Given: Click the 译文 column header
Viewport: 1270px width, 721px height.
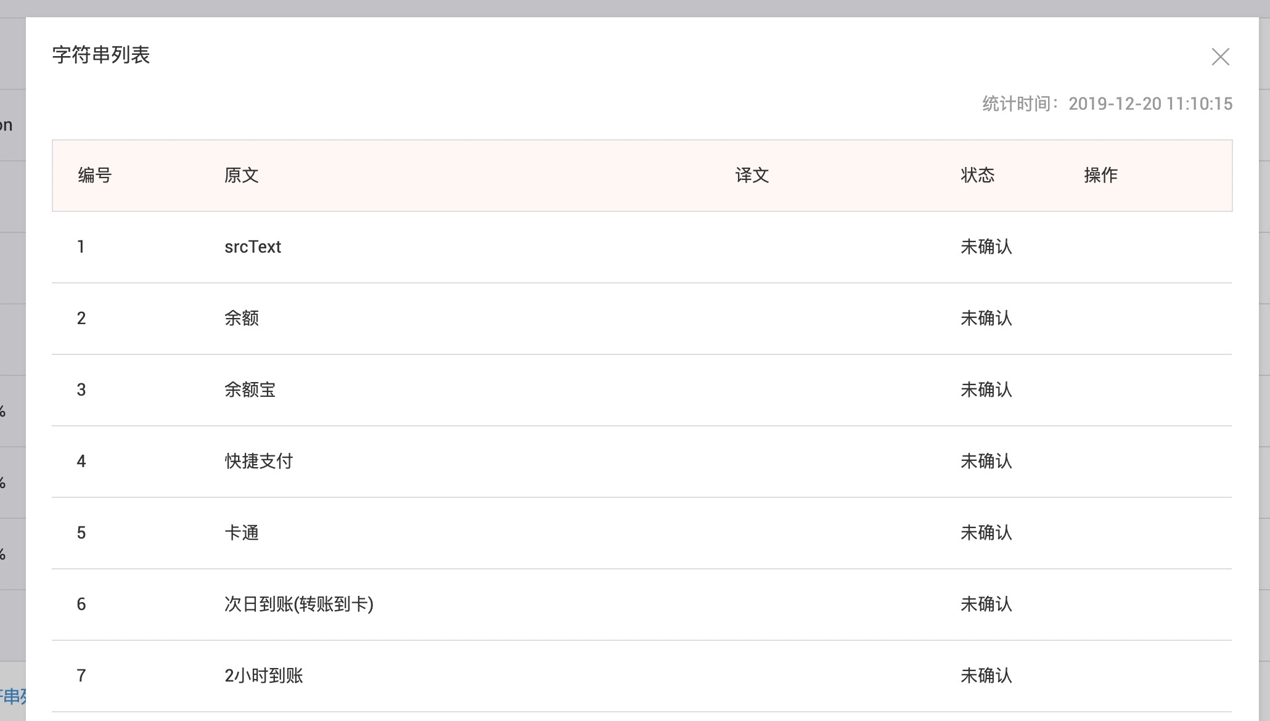Looking at the screenshot, I should [752, 176].
